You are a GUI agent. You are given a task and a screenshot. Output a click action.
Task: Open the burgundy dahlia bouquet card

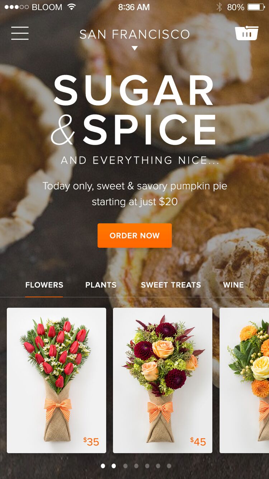(162, 380)
